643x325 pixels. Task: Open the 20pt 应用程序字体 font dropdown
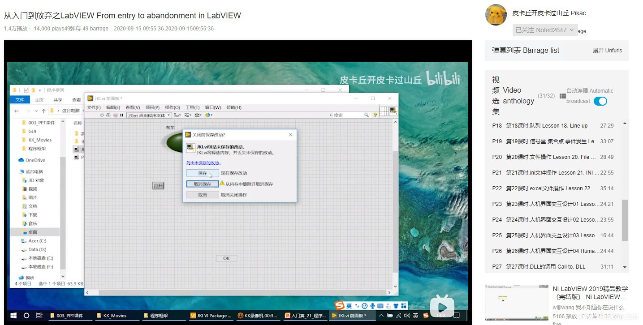tap(149, 115)
